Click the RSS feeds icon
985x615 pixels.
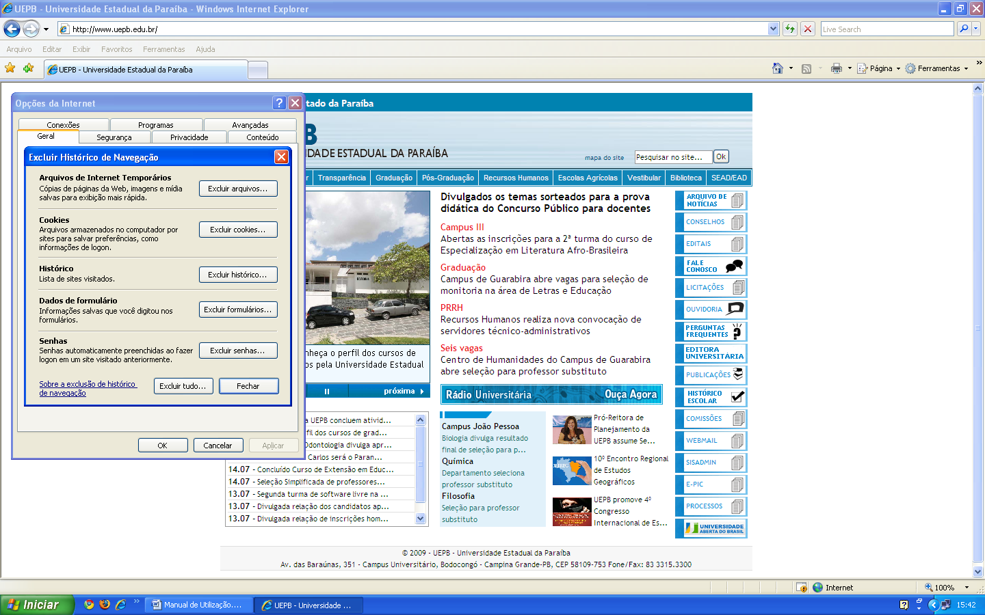tap(806, 68)
